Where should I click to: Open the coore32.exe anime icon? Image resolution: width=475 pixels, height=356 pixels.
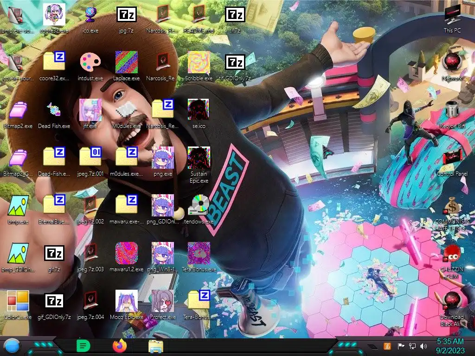pos(54,14)
